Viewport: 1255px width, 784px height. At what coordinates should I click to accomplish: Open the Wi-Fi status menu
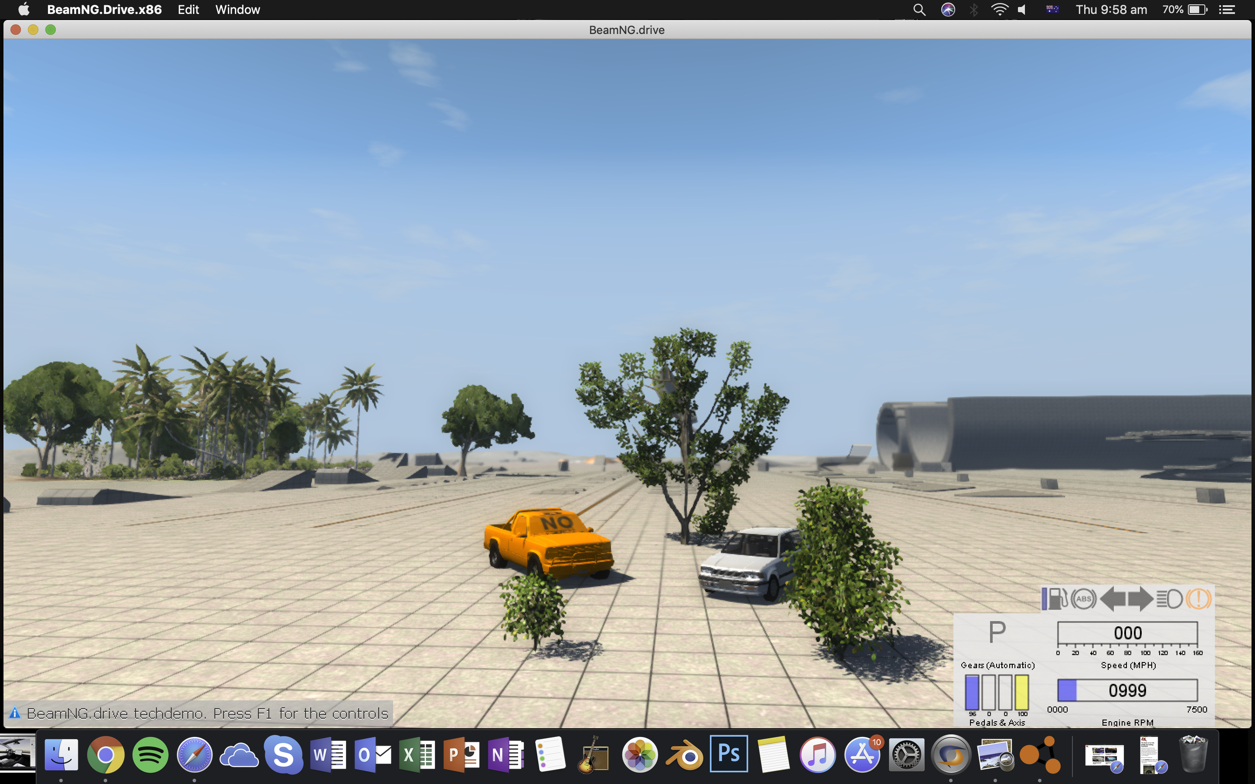coord(999,9)
